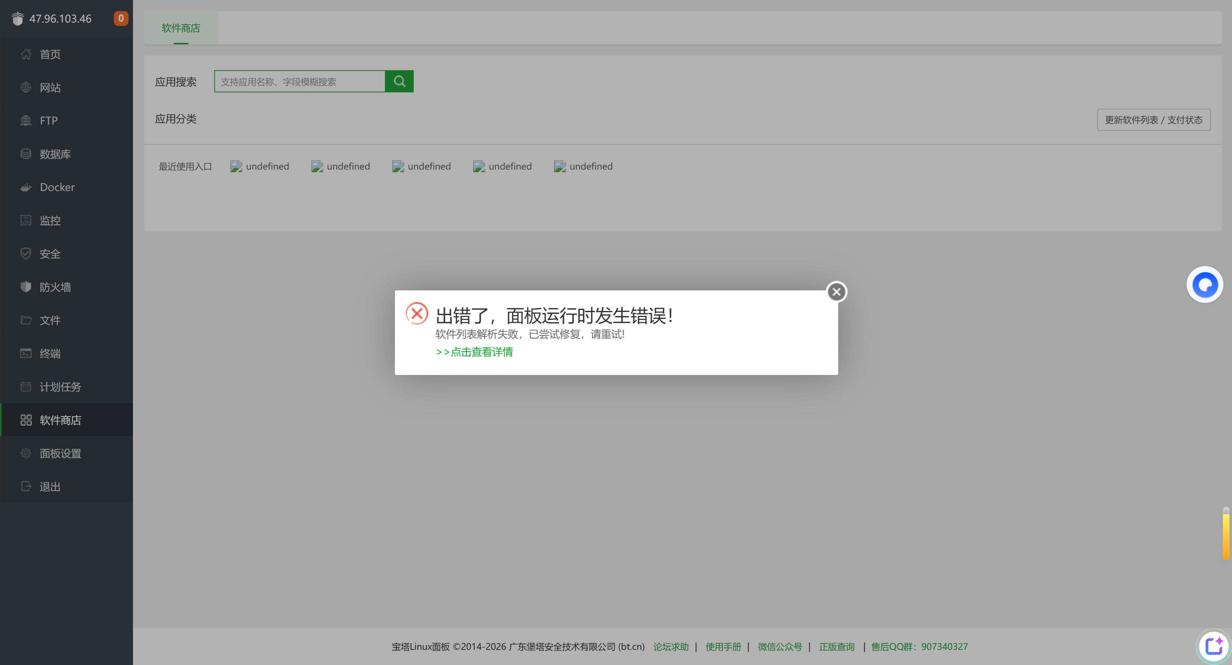The width and height of the screenshot is (1232, 665).
Task: Click the app search input field
Action: [x=299, y=81]
